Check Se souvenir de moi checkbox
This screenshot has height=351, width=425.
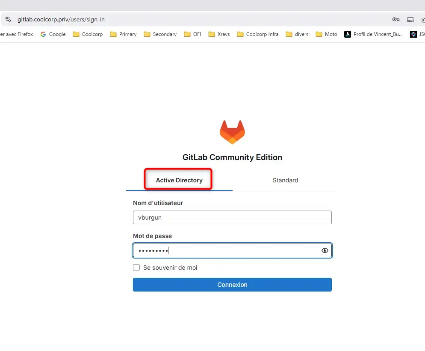(136, 268)
